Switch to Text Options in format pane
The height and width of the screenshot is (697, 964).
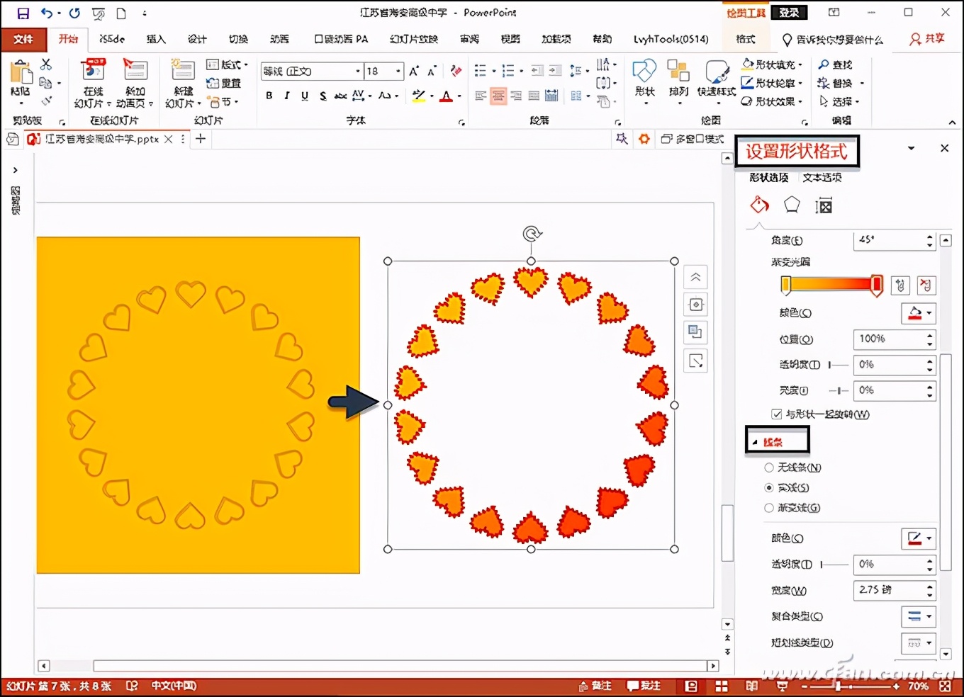[822, 178]
